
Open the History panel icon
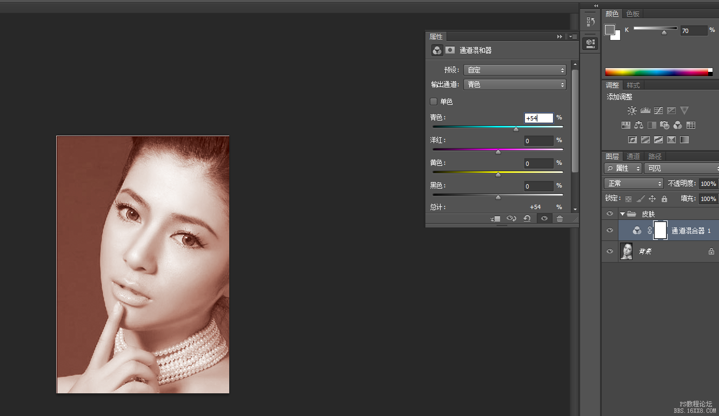pyautogui.click(x=591, y=22)
